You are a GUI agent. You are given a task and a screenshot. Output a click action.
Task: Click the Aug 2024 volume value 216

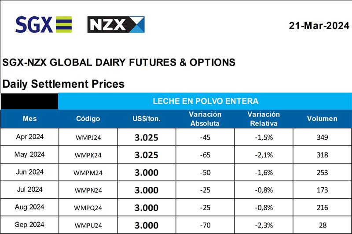click(322, 208)
